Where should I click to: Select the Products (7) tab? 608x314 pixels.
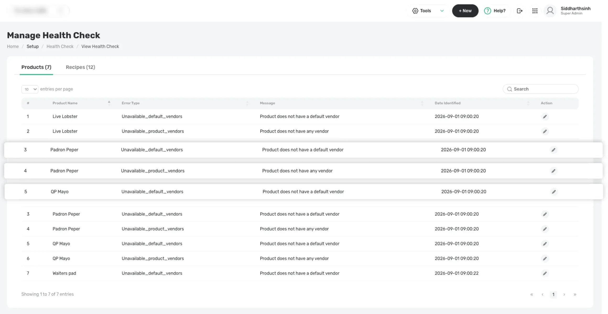36,67
